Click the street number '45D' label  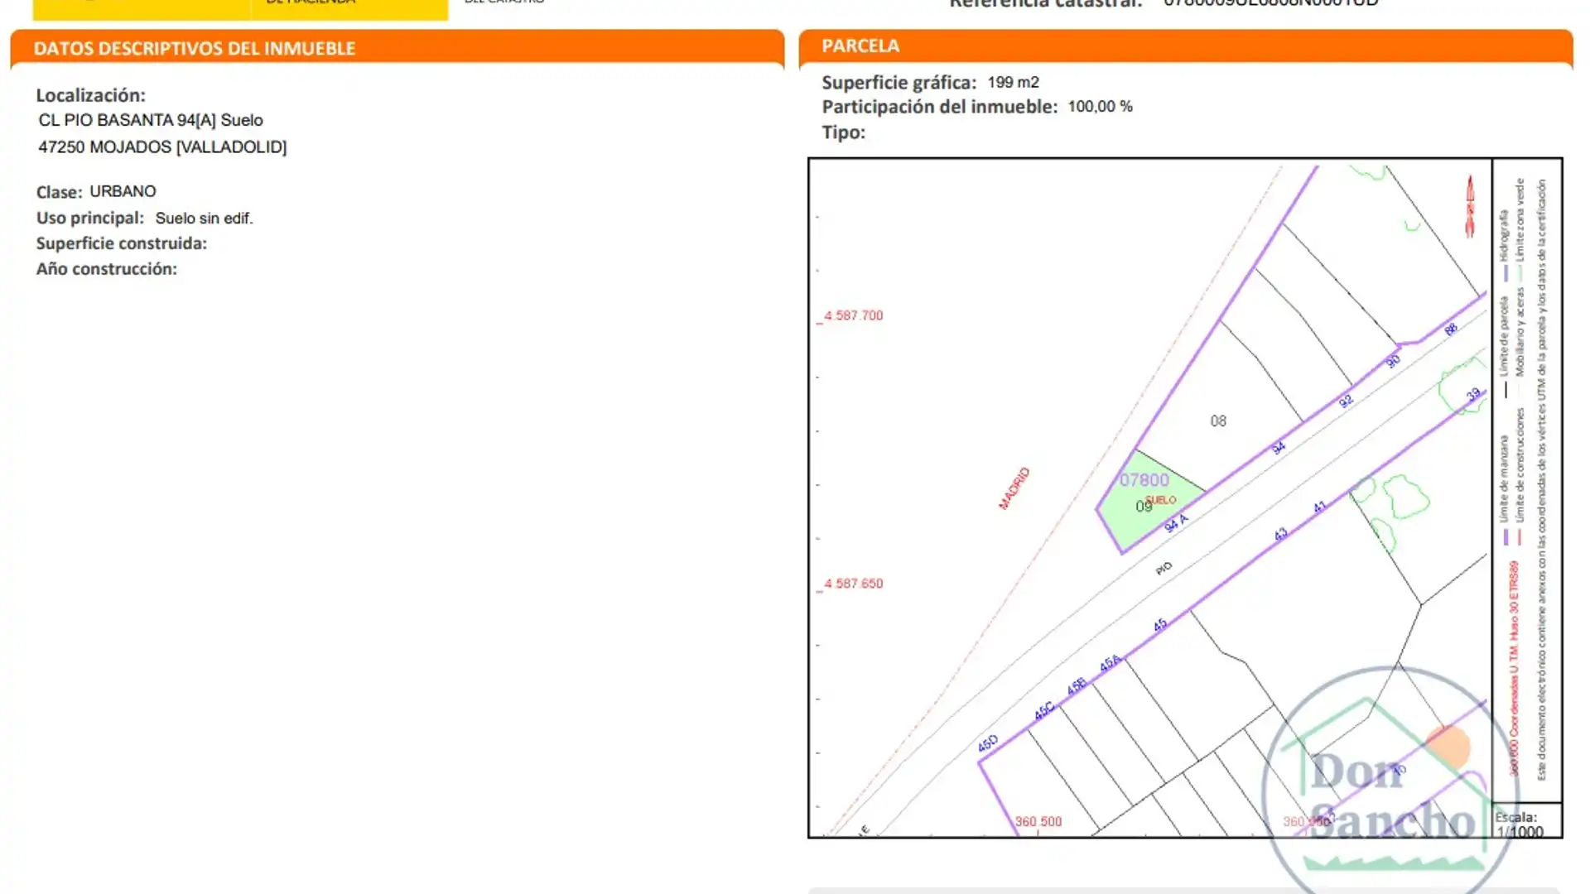click(987, 743)
